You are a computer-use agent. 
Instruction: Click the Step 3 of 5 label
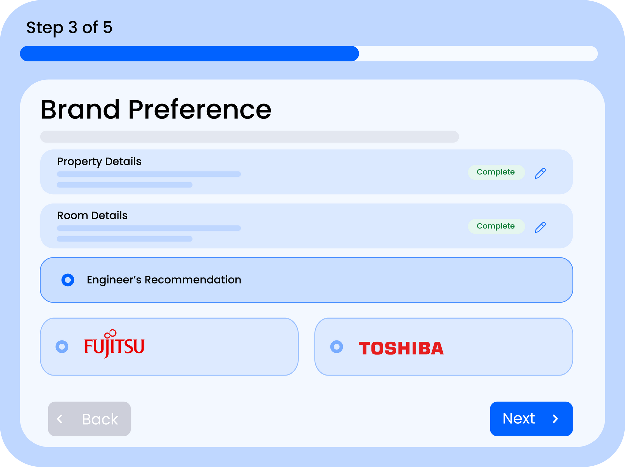coord(69,27)
